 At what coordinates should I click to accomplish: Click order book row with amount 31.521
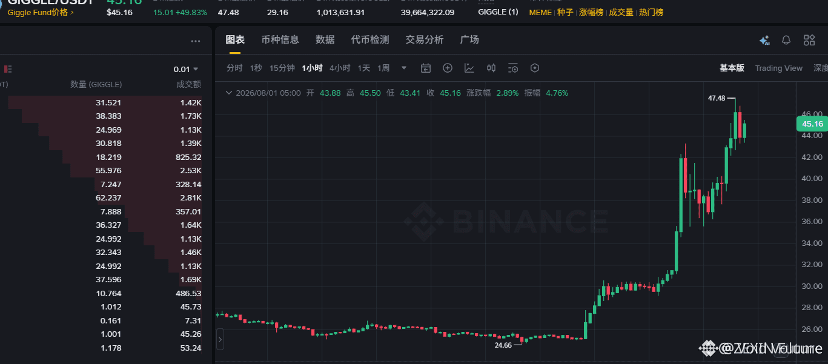[101, 103]
